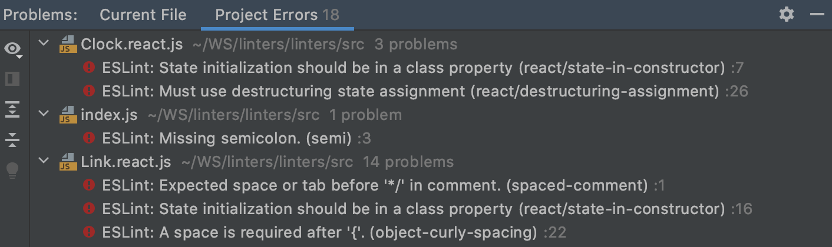Click the Expand All icon
832x247 pixels.
coord(12,109)
